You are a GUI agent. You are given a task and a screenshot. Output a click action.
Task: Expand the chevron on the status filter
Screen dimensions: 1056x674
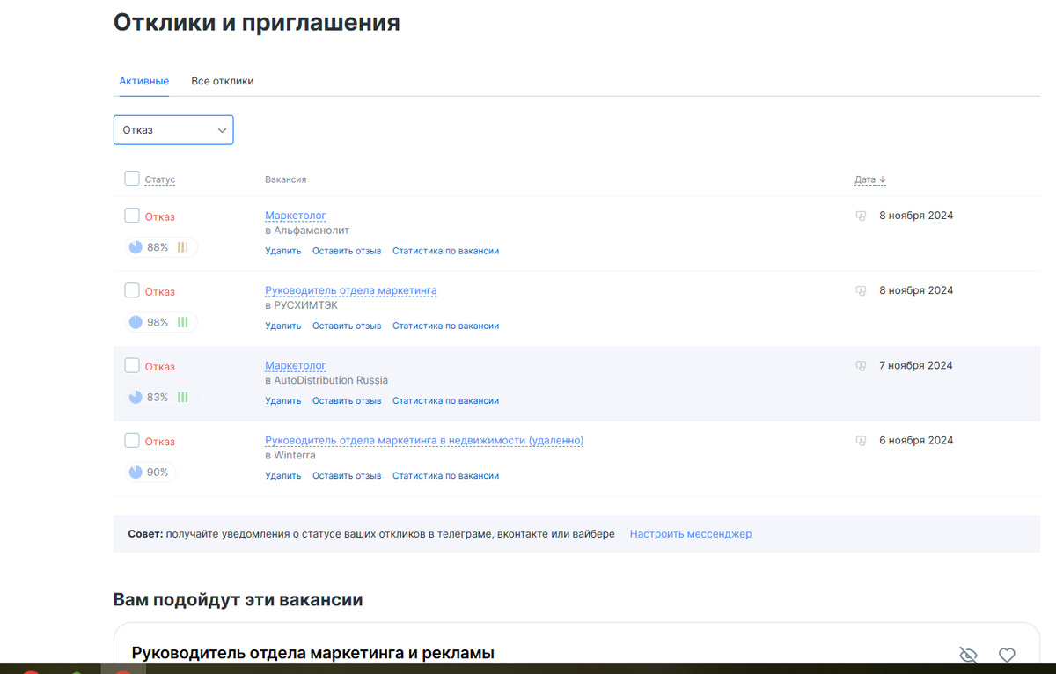[223, 129]
